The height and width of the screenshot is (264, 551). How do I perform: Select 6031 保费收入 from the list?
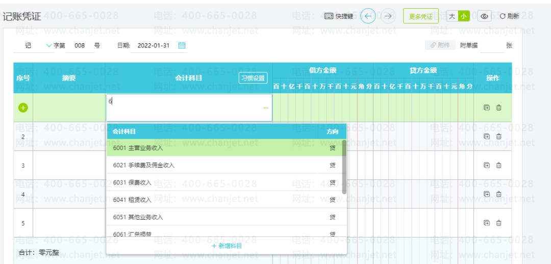pyautogui.click(x=224, y=182)
